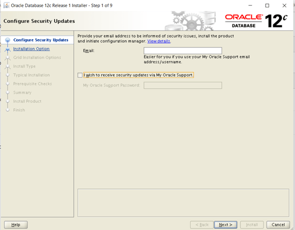The height and width of the screenshot is (230, 295).
Task: Focus the Email input field
Action: pos(182,50)
